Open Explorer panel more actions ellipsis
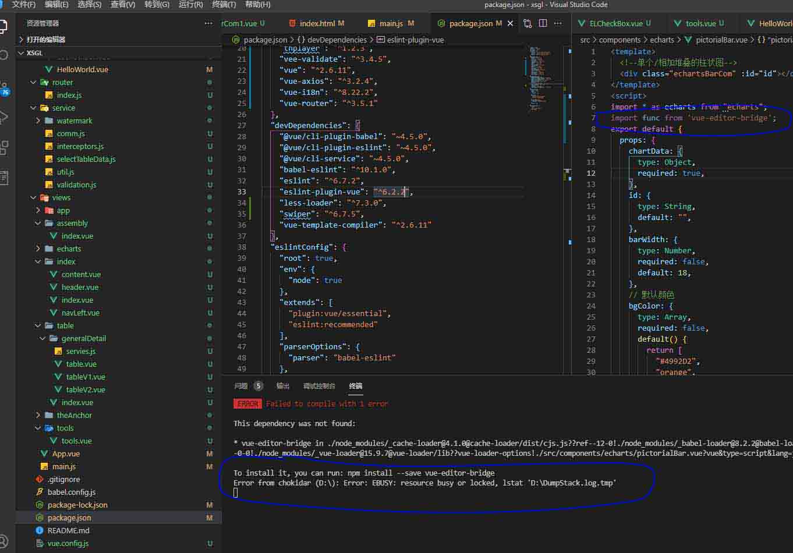The height and width of the screenshot is (553, 793). (208, 23)
